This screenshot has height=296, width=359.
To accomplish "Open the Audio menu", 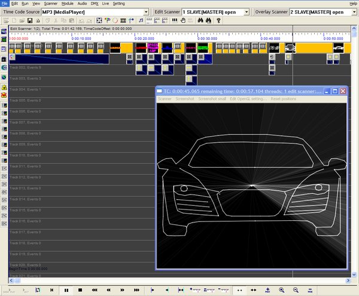I will [82, 4].
